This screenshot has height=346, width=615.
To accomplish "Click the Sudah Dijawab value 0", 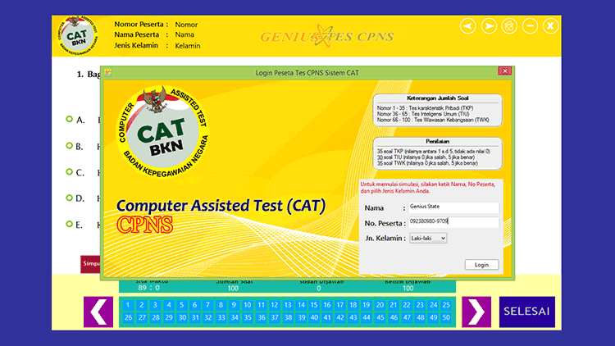I will pos(318,289).
